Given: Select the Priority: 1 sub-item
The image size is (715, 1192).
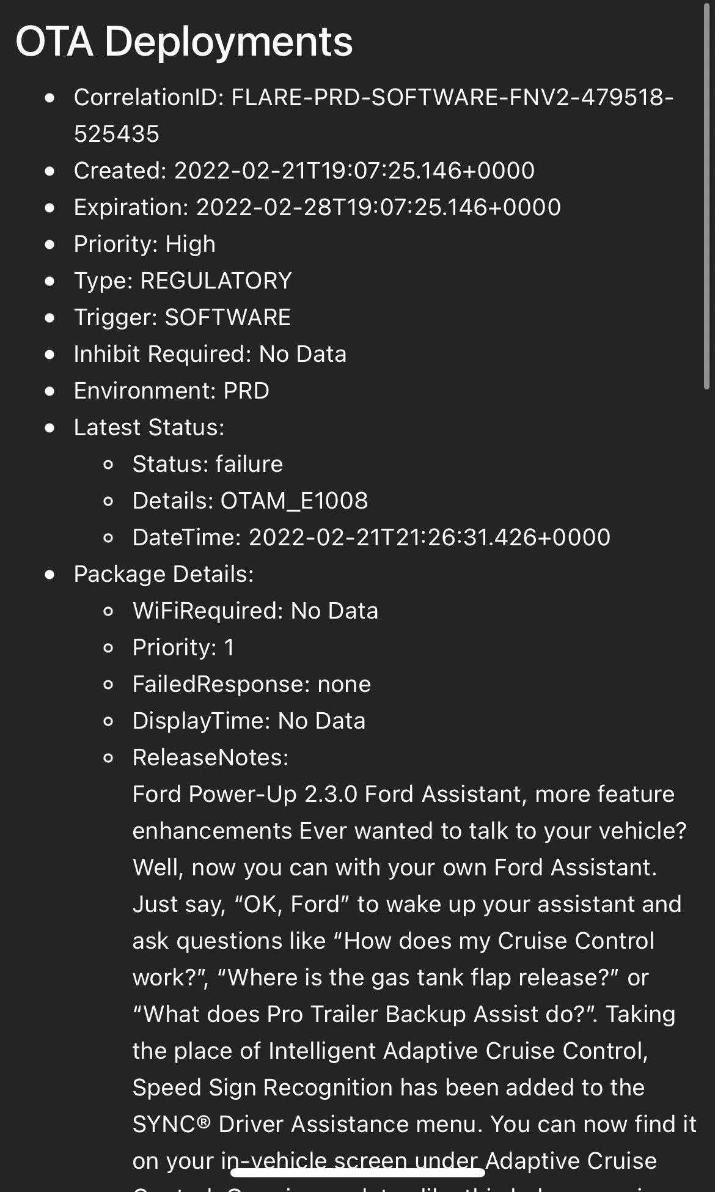Looking at the screenshot, I should click(183, 648).
